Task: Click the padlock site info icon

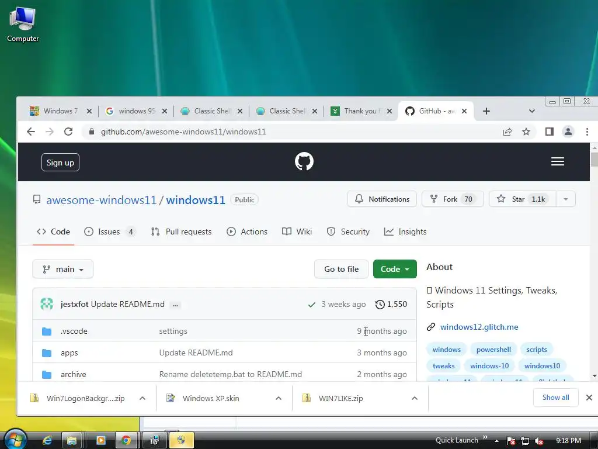Action: pyautogui.click(x=91, y=132)
